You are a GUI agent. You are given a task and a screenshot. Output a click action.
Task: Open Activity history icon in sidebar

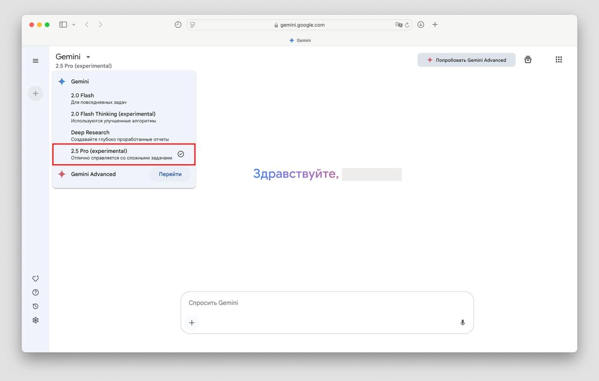(36, 307)
